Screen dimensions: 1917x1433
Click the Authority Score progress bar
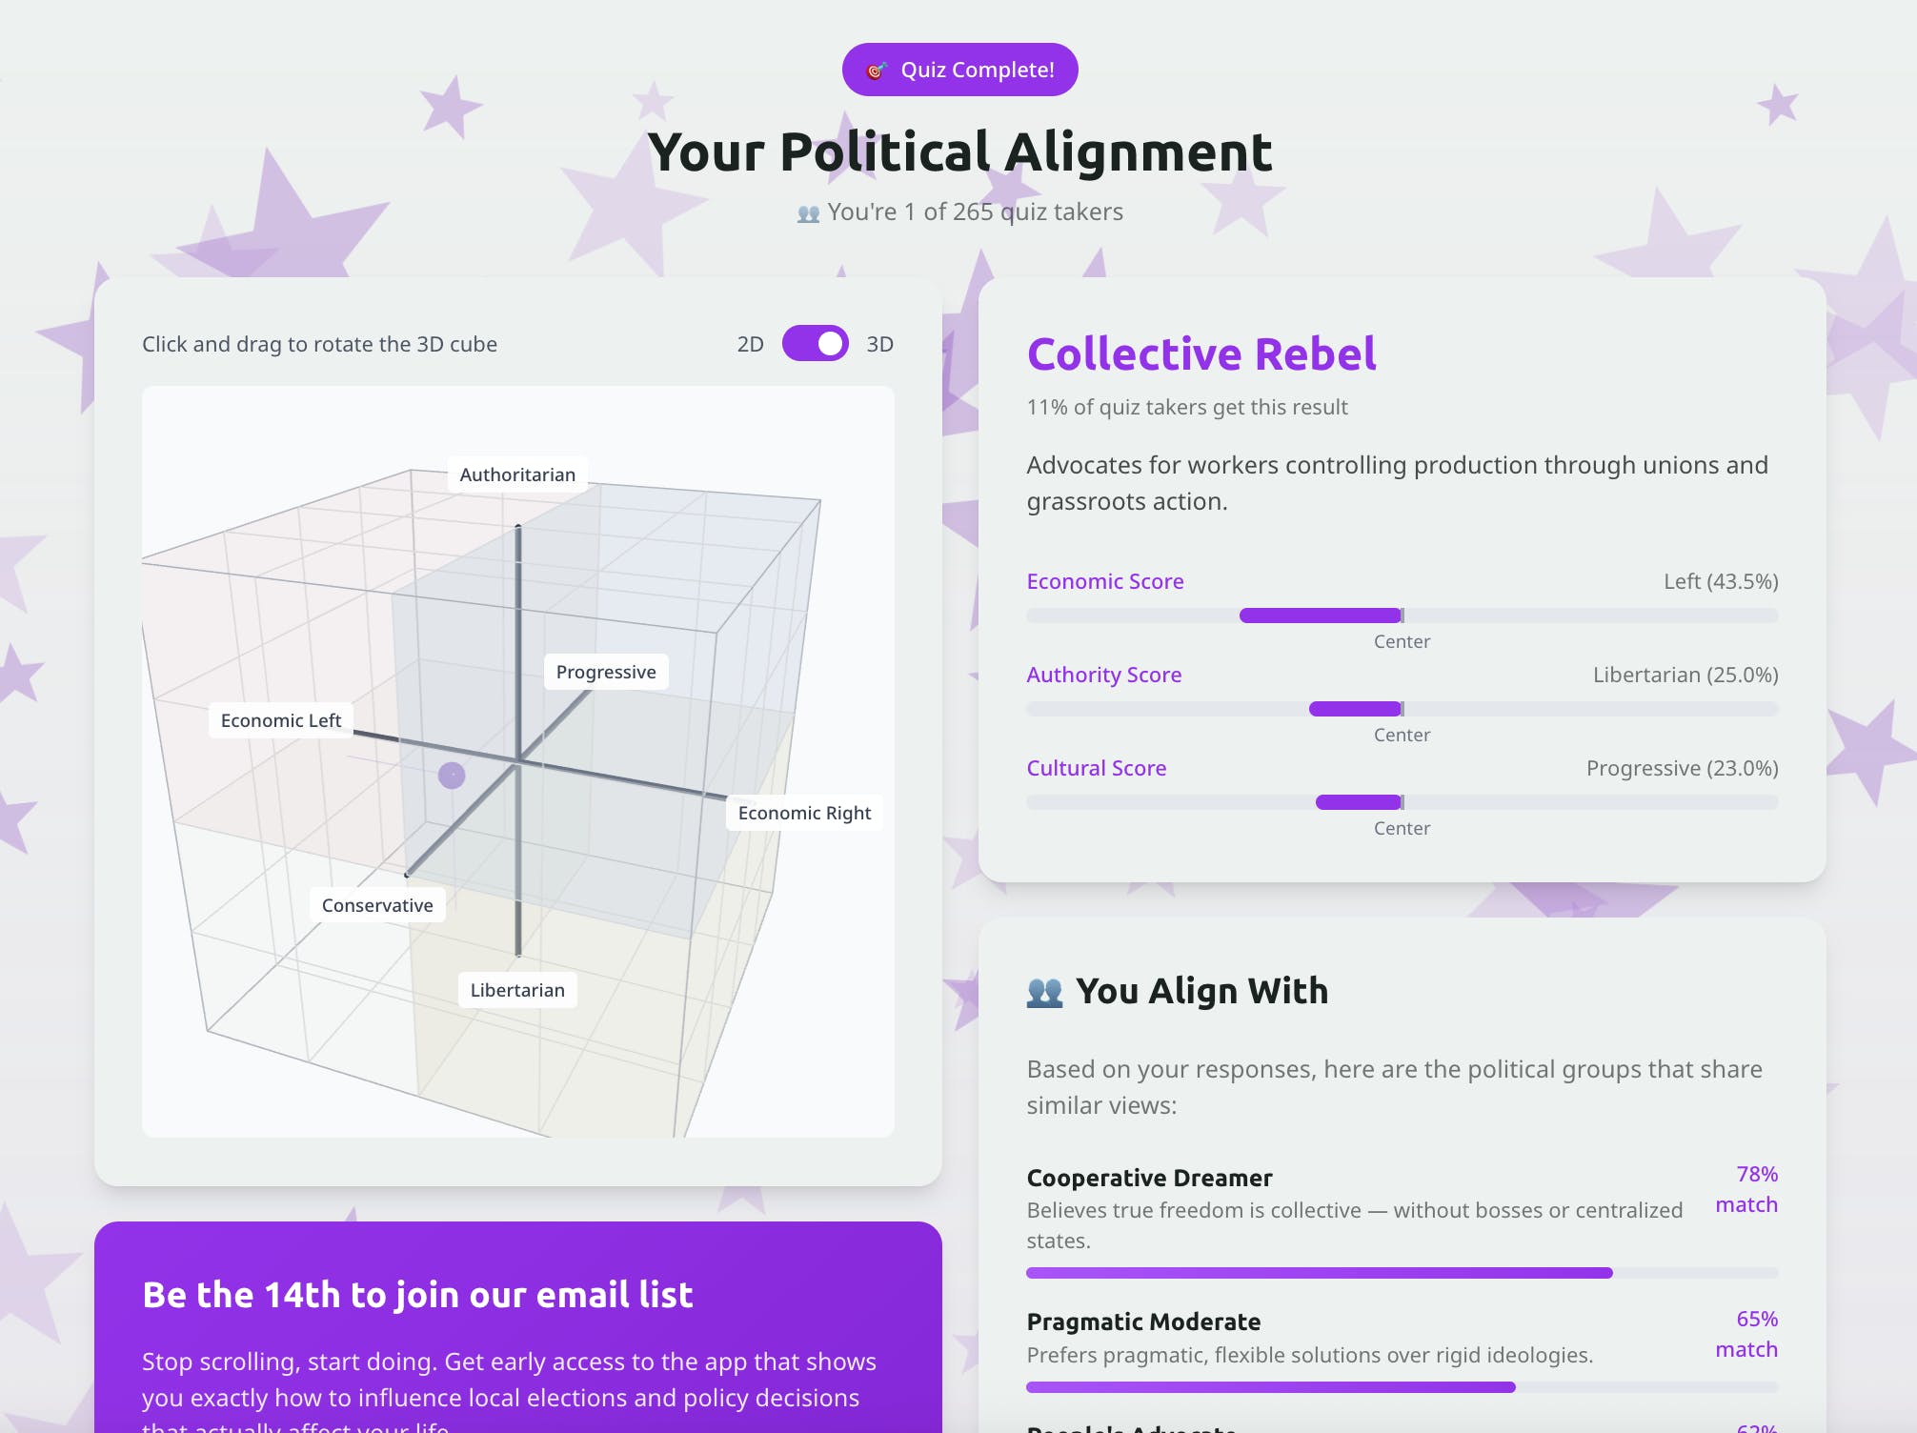(x=1402, y=709)
